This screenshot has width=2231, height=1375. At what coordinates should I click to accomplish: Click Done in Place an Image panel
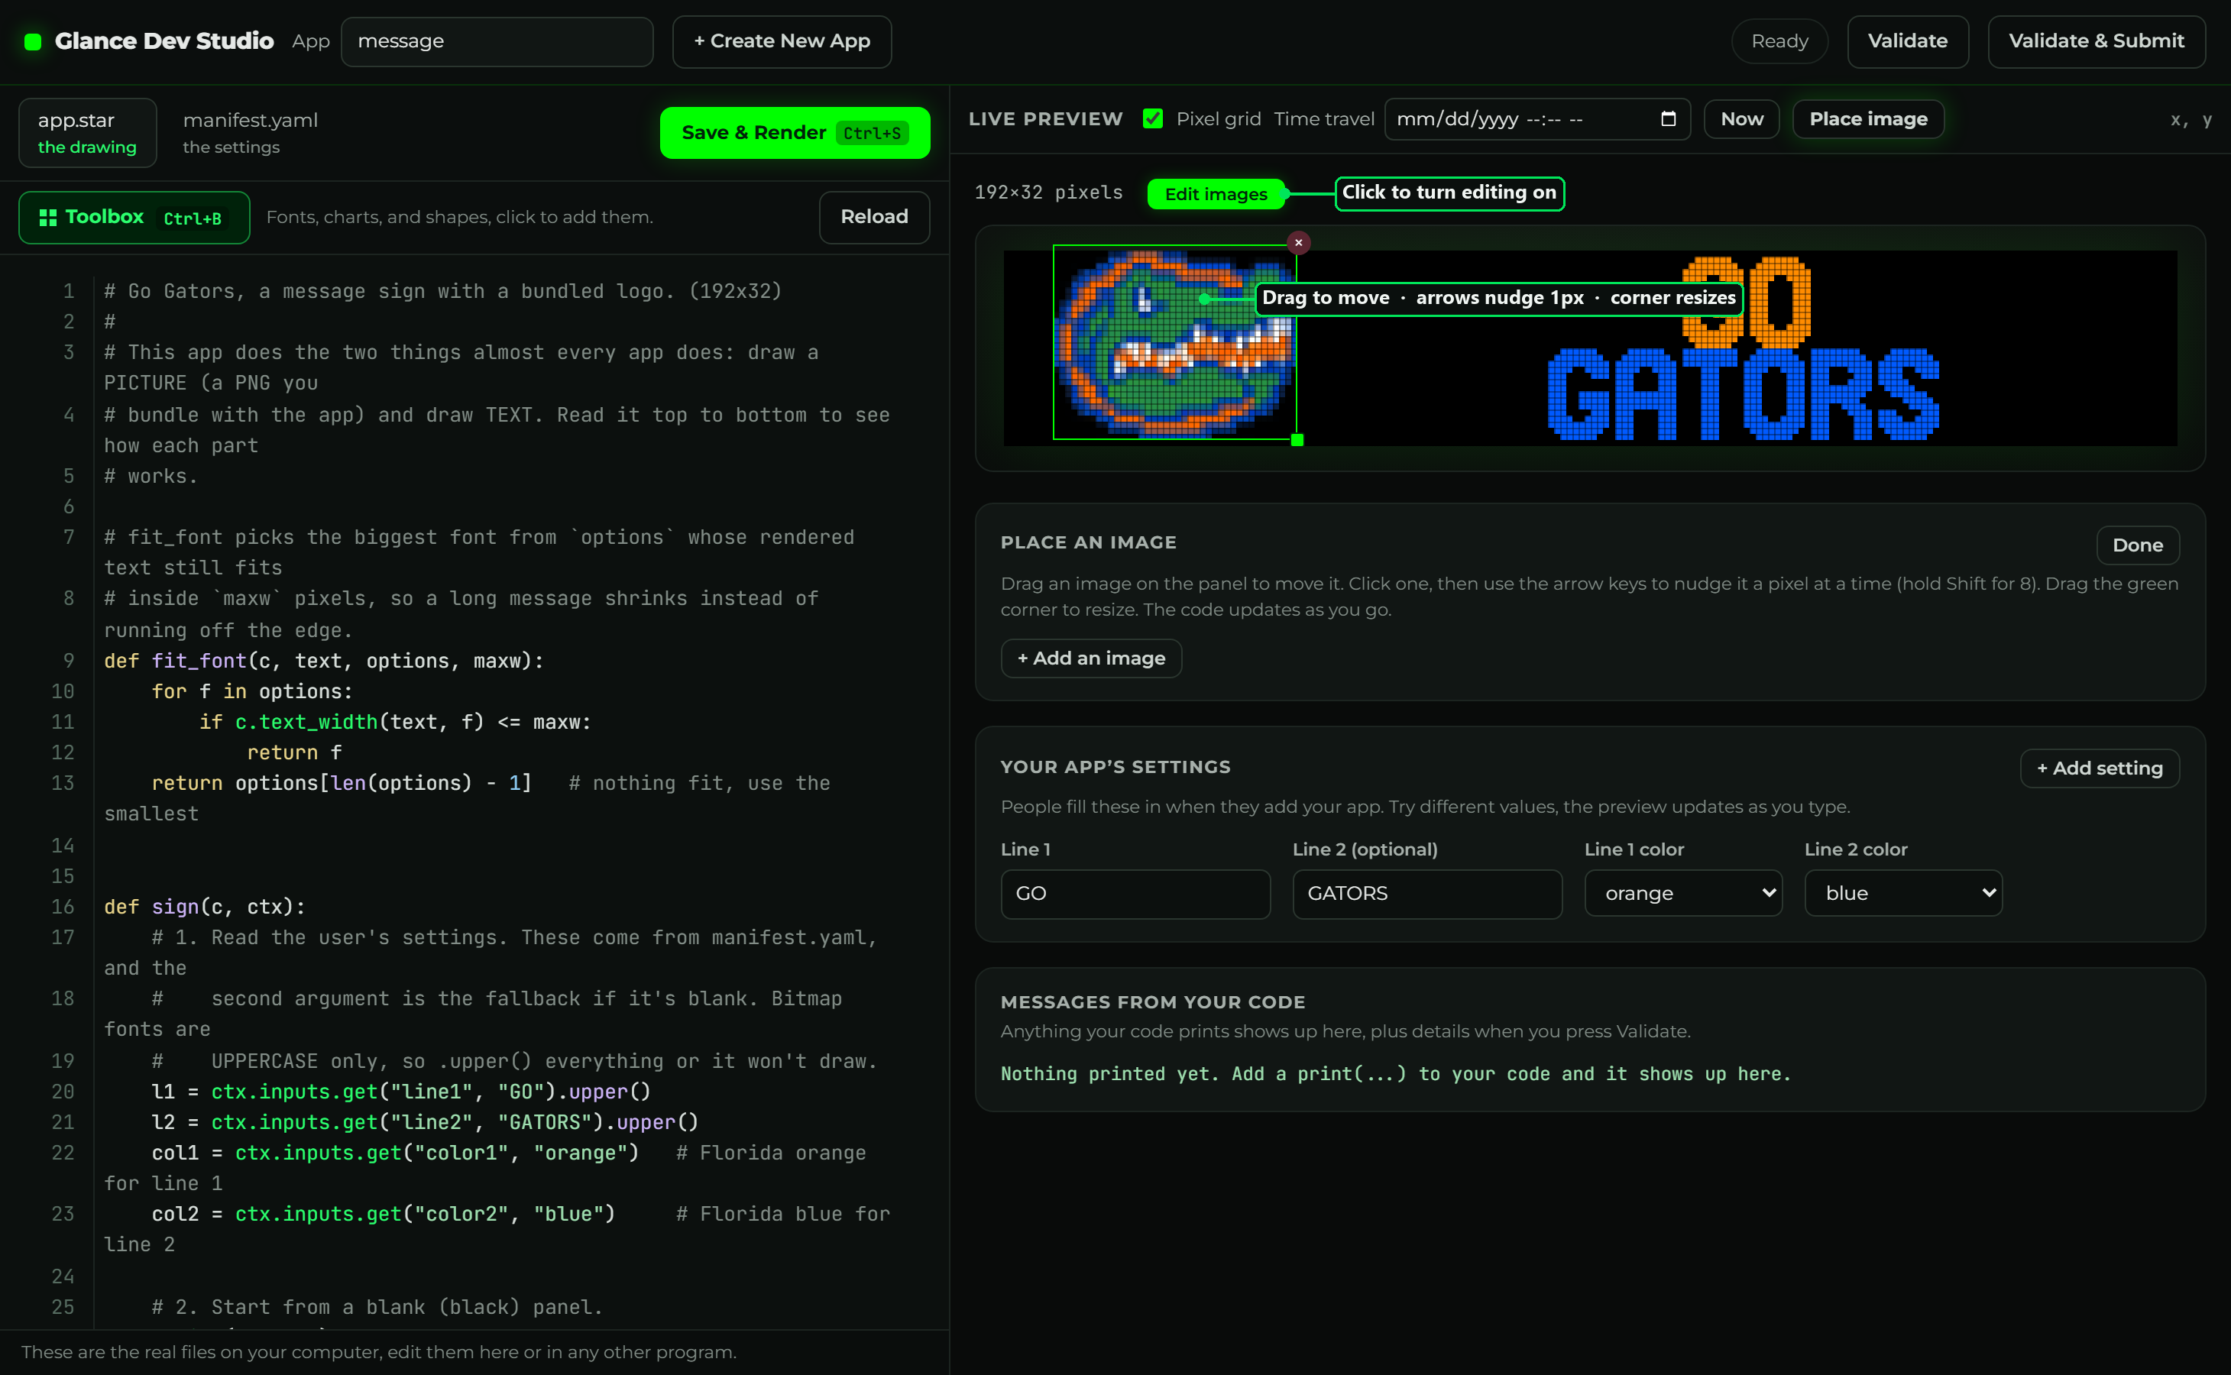click(x=2137, y=545)
